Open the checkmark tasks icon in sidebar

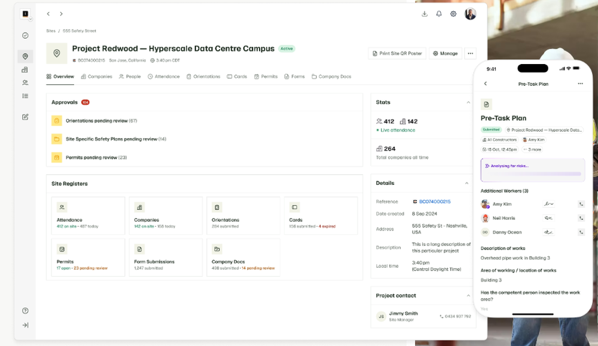coord(25,35)
